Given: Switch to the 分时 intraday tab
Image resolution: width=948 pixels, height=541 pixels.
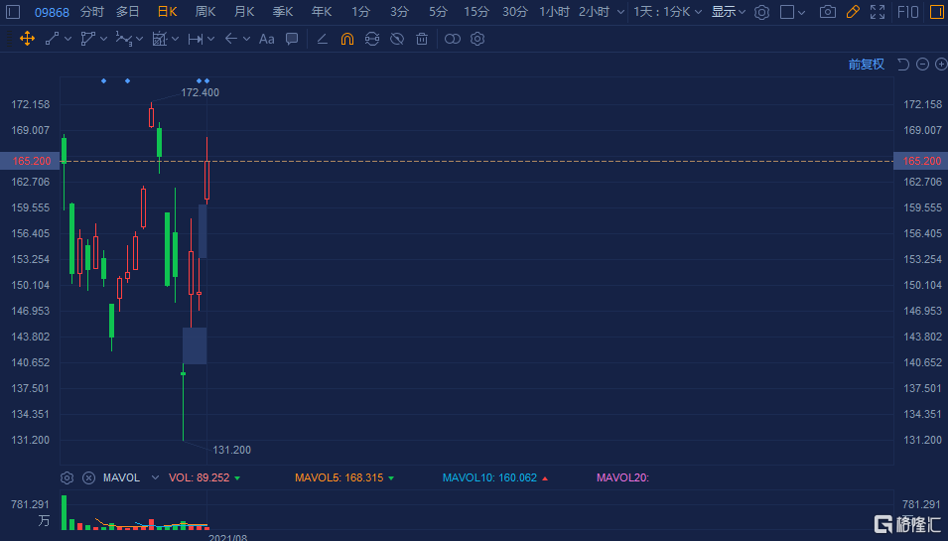Looking at the screenshot, I should 91,12.
